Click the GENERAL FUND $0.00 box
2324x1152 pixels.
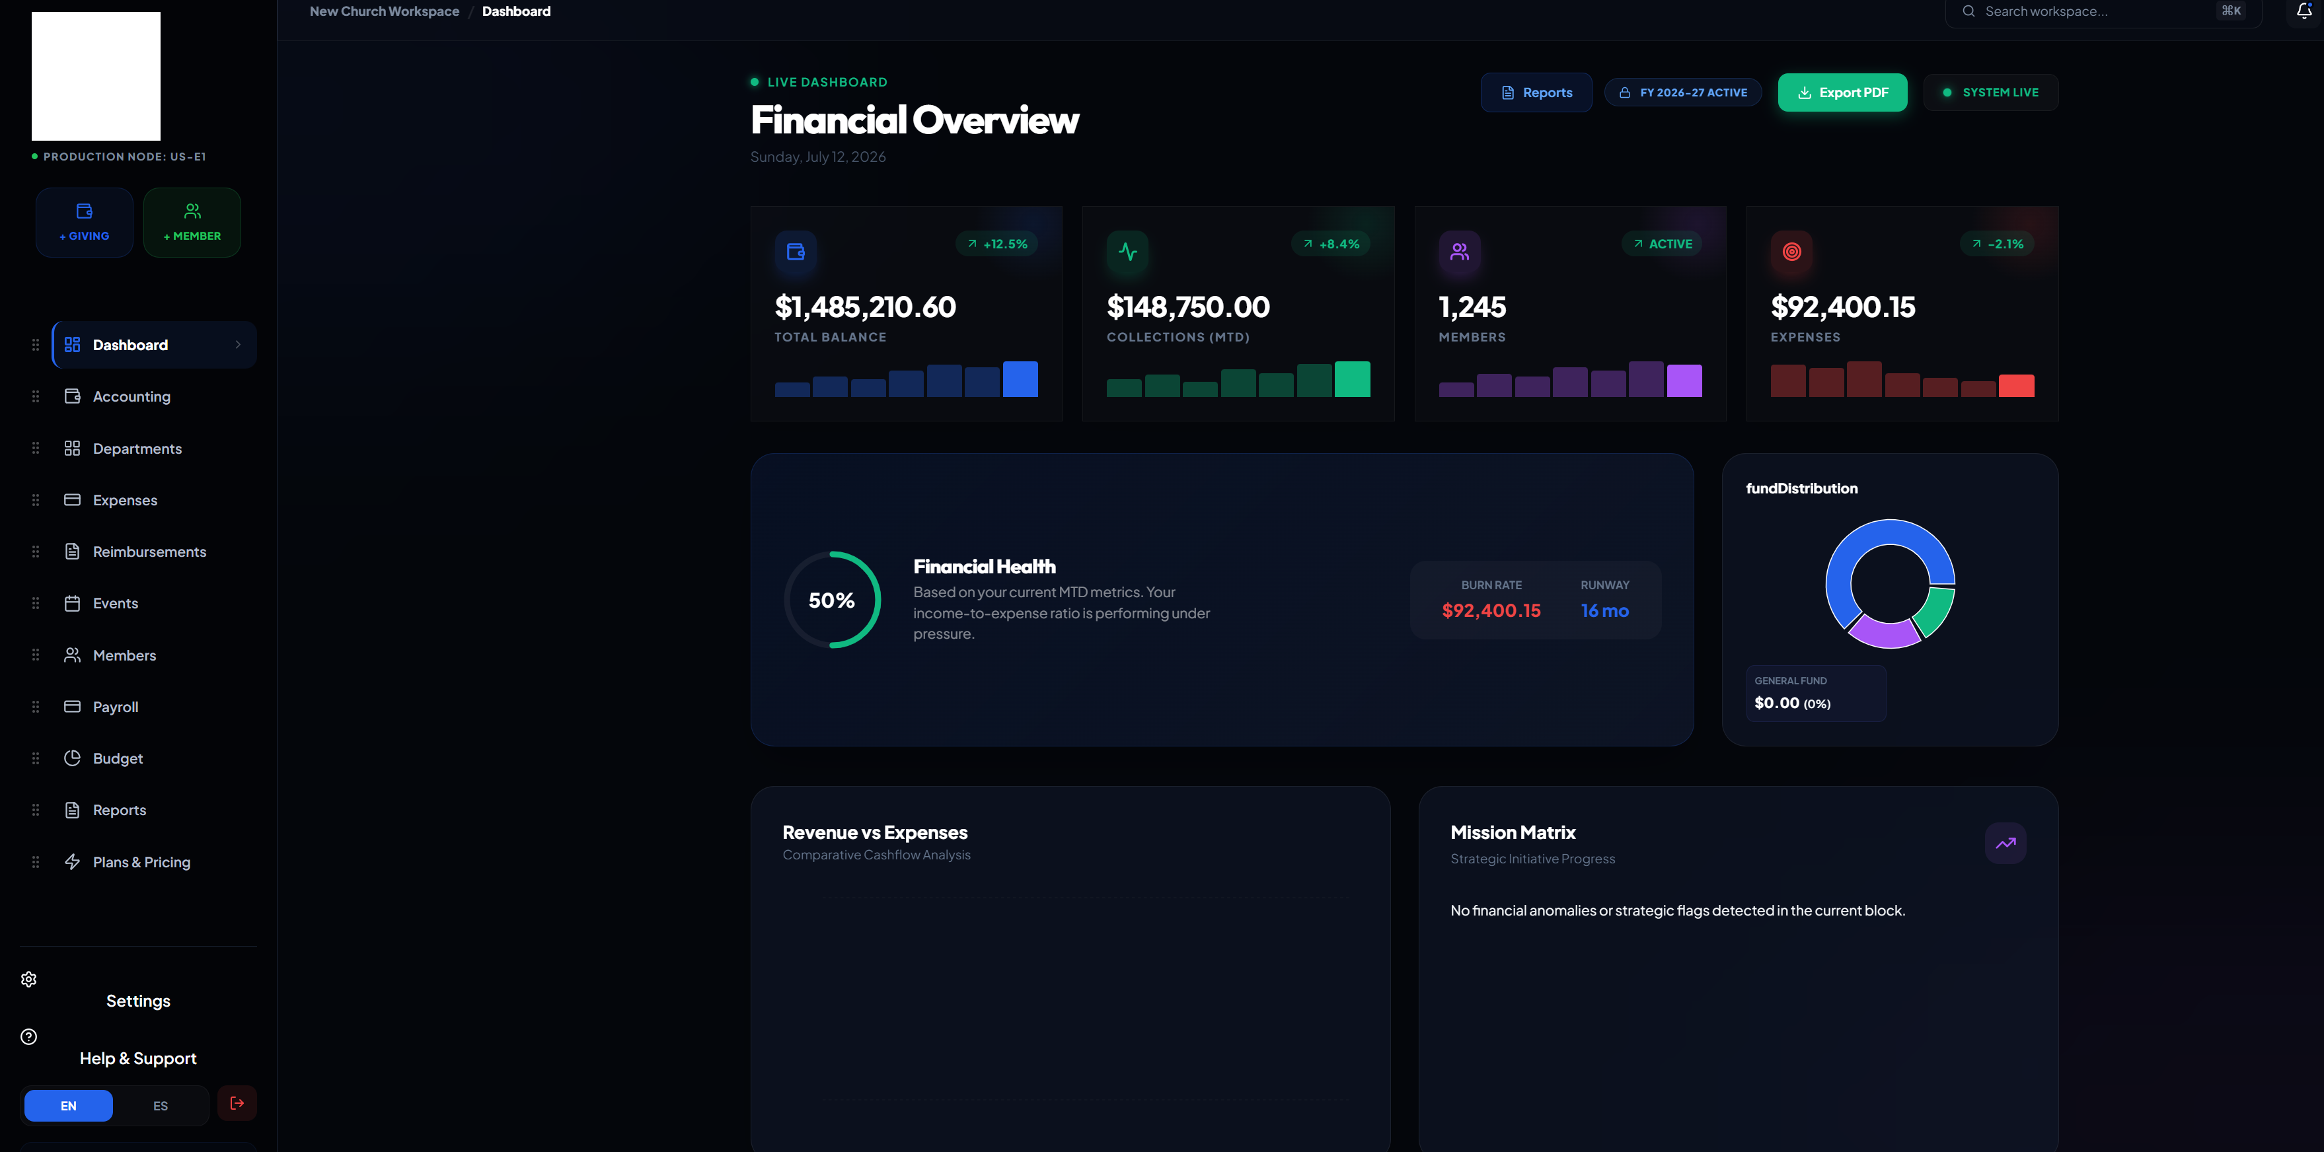click(1816, 694)
